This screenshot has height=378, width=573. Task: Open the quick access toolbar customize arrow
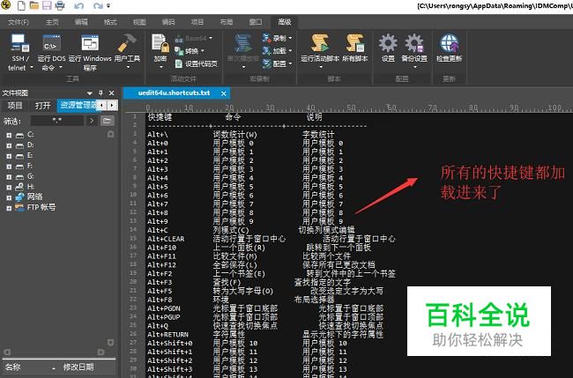(x=108, y=5)
